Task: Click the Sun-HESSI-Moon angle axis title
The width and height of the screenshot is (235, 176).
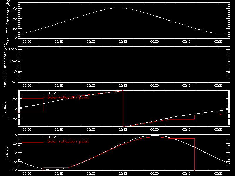Action: point(5,65)
